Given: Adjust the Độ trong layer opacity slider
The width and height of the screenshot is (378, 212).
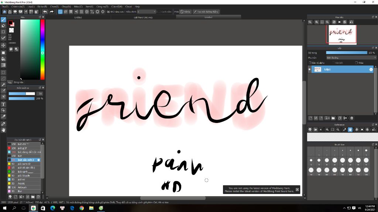Looking at the screenshot, I should 346,53.
